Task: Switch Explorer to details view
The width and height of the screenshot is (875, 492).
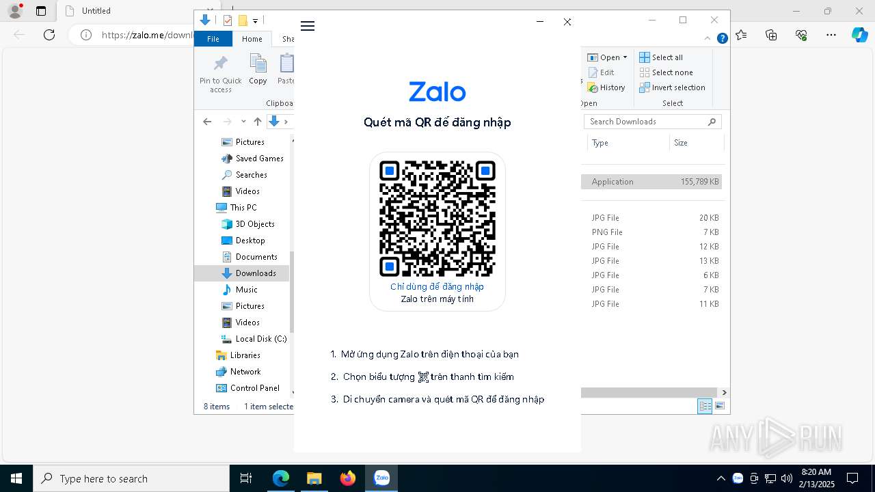Action: click(705, 406)
